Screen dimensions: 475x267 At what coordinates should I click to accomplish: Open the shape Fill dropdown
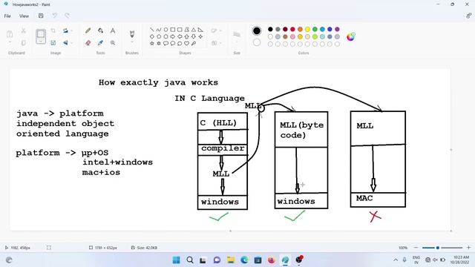(220, 43)
